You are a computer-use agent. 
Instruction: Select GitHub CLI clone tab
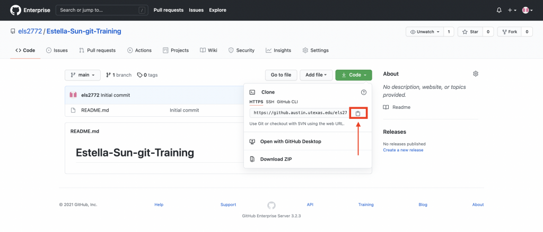(x=287, y=102)
